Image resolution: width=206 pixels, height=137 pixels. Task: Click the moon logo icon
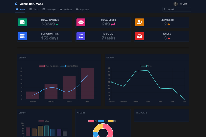pyautogui.click(x=16, y=4)
